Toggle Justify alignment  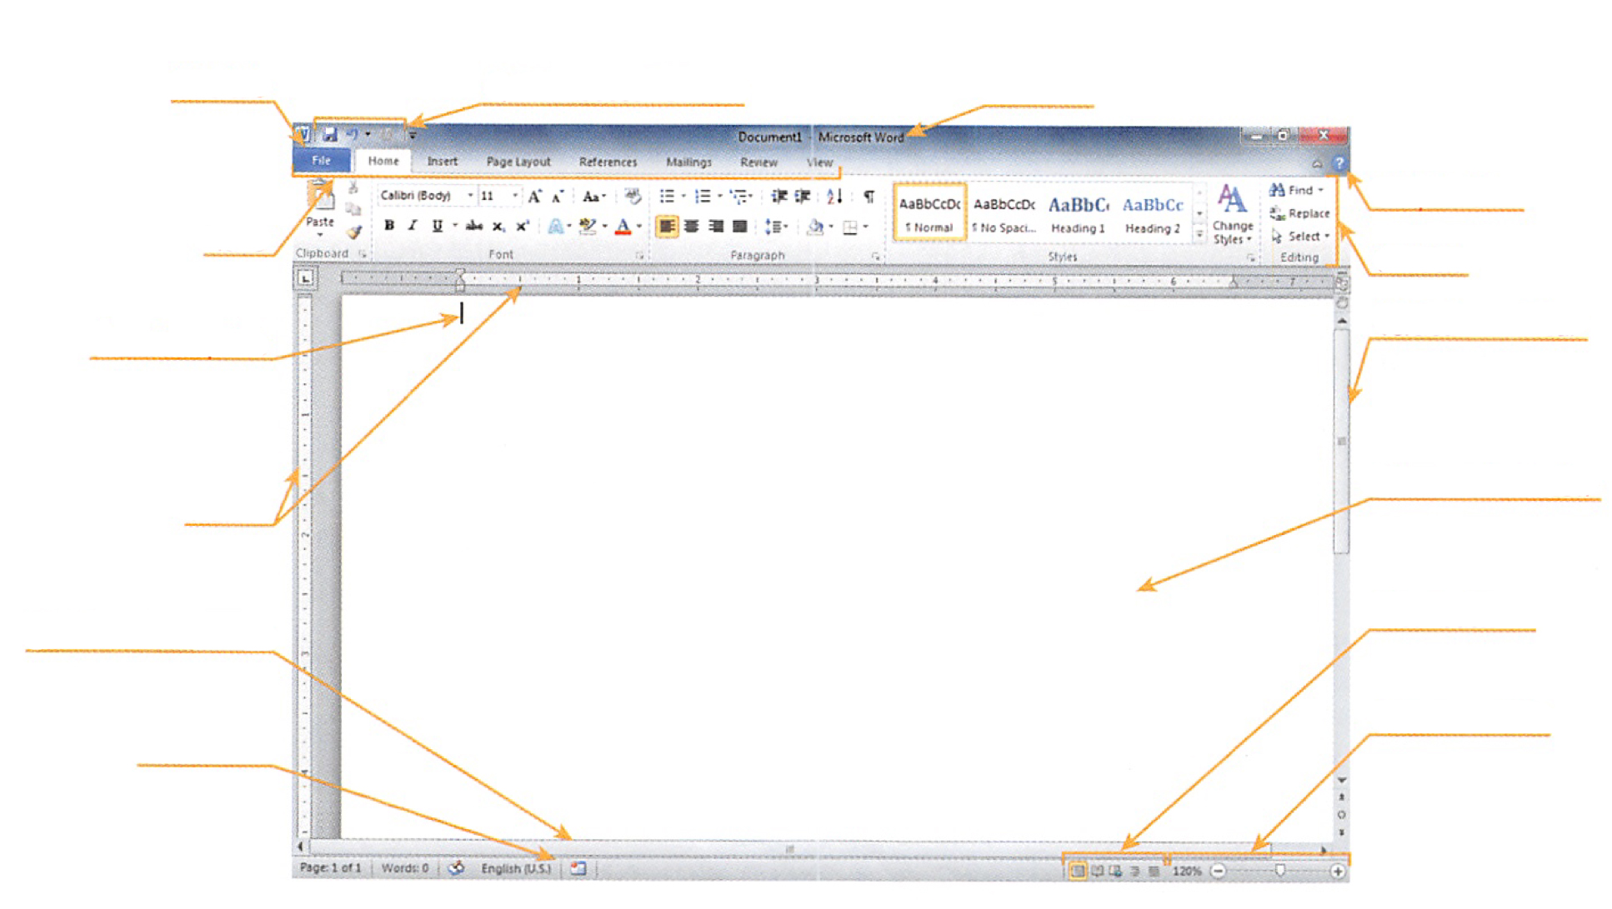click(x=739, y=227)
